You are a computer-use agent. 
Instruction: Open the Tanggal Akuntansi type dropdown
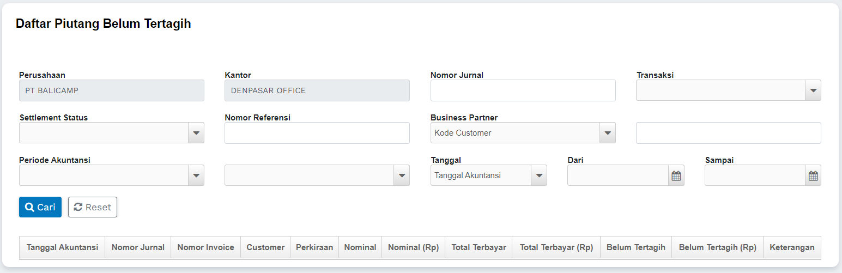pyautogui.click(x=538, y=175)
